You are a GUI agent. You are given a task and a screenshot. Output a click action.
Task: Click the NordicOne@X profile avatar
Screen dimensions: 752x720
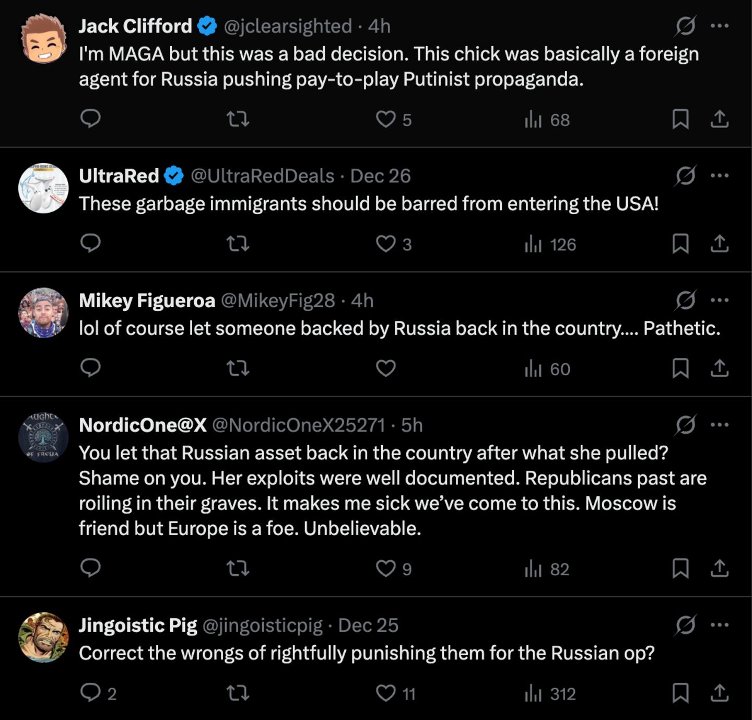(x=43, y=437)
